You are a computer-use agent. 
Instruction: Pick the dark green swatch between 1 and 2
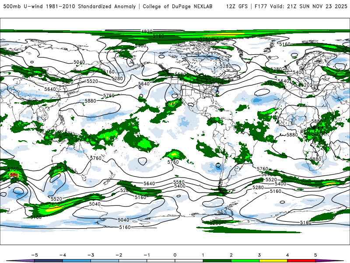point(217,261)
